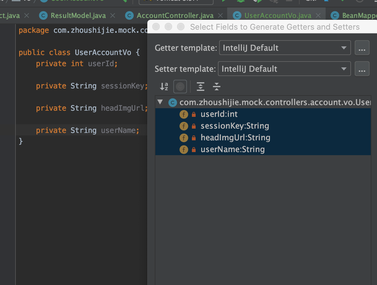377x285 pixels.
Task: Select the headImgUrl:String field row
Action: point(263,138)
